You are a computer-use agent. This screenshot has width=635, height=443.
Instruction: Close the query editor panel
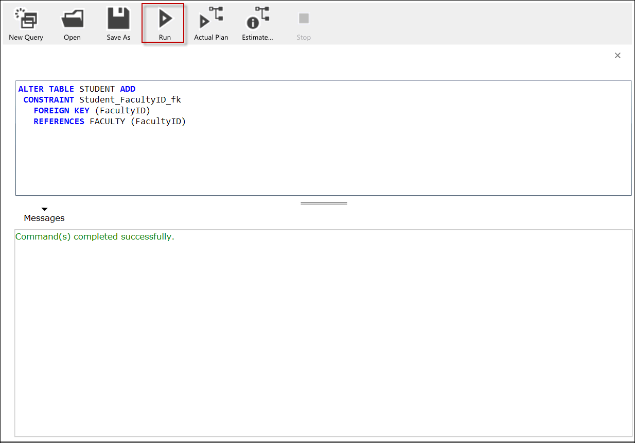click(x=618, y=56)
